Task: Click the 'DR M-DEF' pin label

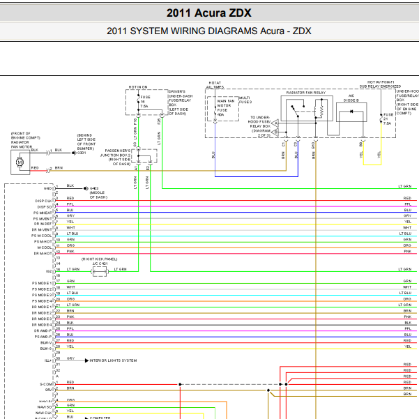Action: tap(43, 224)
